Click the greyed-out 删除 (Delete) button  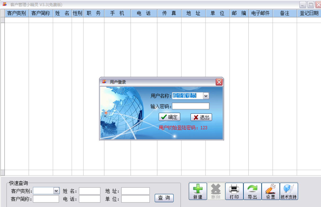[216, 191]
